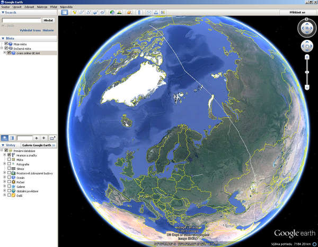This screenshot has height=247, width=318.
Task: Uncheck the Primární databáze checkbox
Action: pyautogui.click(x=6, y=150)
